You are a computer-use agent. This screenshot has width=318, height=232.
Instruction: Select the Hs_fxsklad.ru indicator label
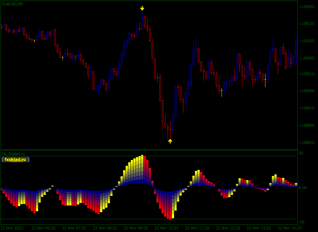click(13, 154)
